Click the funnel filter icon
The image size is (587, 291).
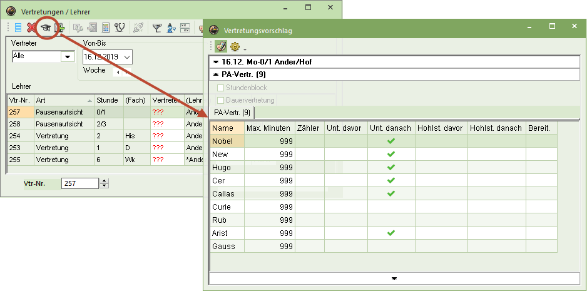point(157,28)
